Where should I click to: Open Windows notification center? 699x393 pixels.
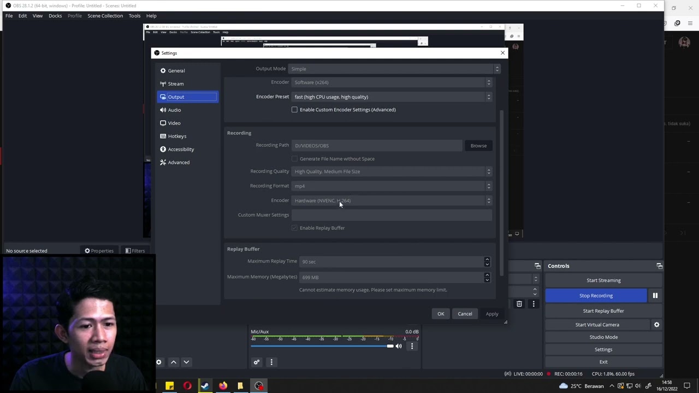687,386
